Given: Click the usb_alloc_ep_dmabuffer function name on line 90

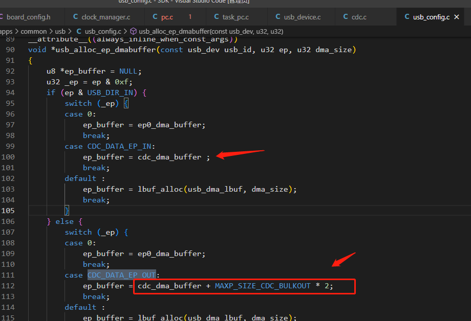Looking at the screenshot, I should pos(106,50).
